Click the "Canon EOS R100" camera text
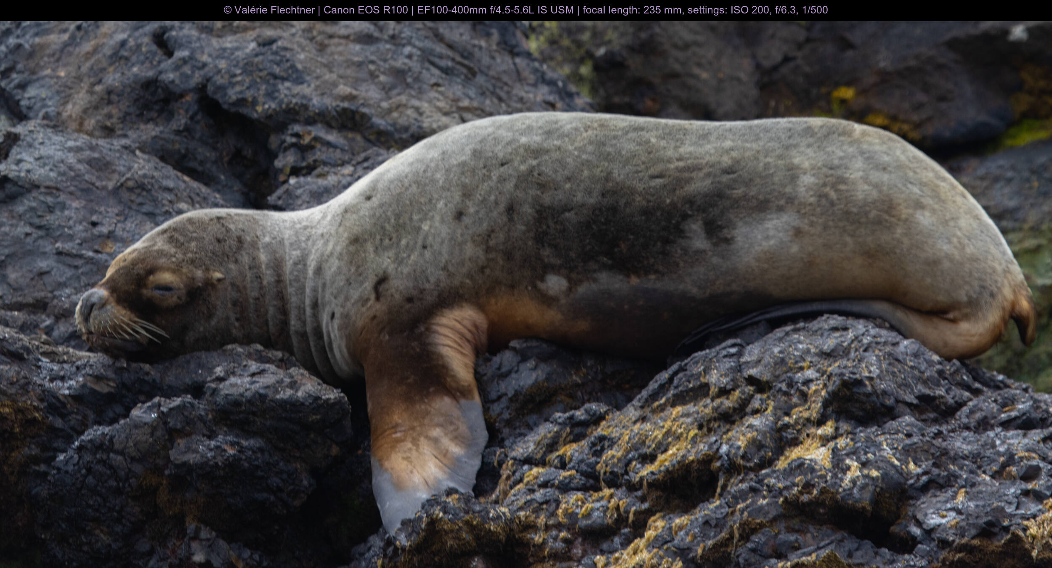Image resolution: width=1052 pixels, height=568 pixels. (x=366, y=10)
